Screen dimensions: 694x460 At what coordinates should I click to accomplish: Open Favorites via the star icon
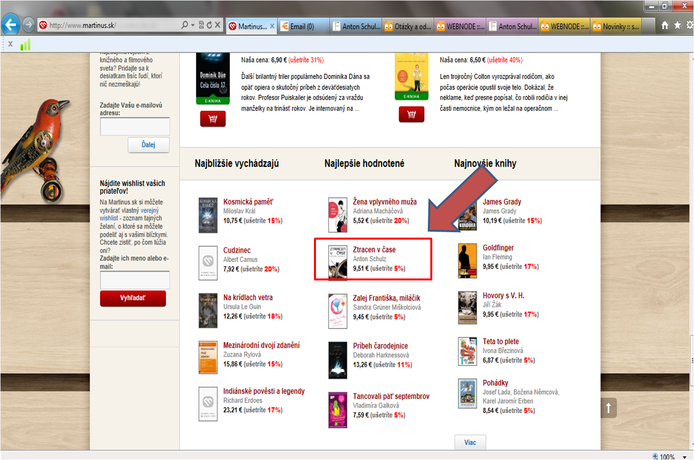(677, 25)
